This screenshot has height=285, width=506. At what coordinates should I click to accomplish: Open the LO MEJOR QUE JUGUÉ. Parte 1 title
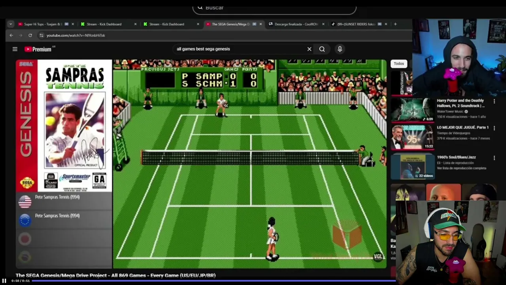point(463,127)
